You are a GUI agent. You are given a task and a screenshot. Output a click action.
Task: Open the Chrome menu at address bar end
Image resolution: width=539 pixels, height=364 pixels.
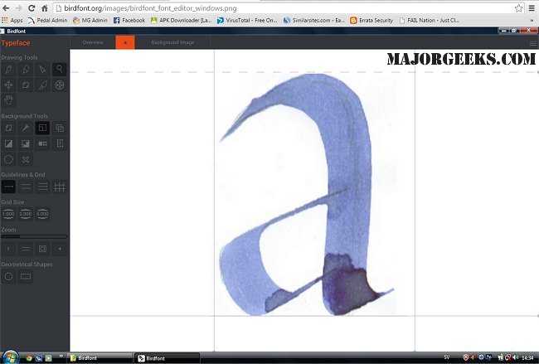click(528, 7)
